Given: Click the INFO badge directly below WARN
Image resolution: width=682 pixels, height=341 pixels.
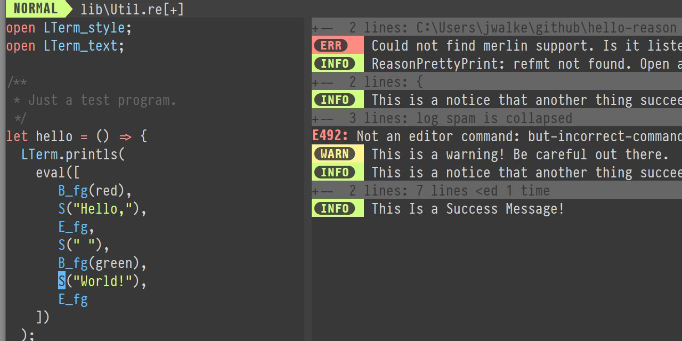Looking at the screenshot, I should [x=335, y=173].
